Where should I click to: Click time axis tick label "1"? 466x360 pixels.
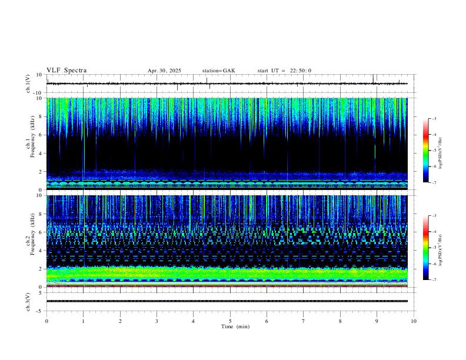83,321
